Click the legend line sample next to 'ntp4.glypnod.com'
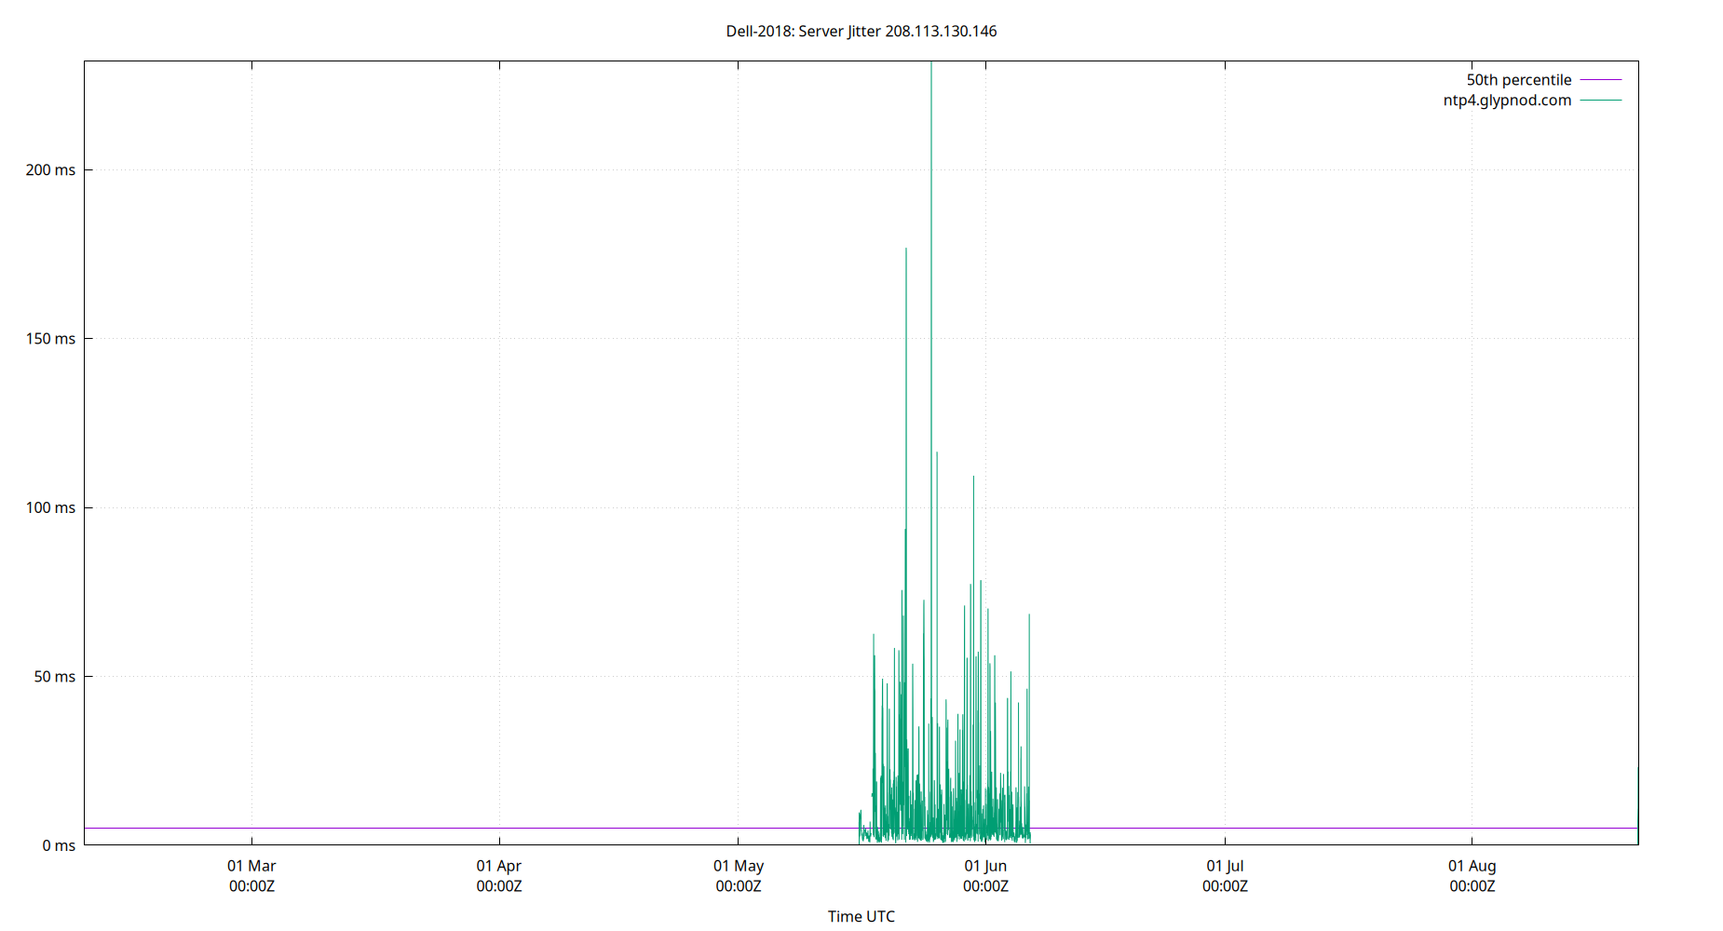The width and height of the screenshot is (1723, 931). tap(1599, 100)
